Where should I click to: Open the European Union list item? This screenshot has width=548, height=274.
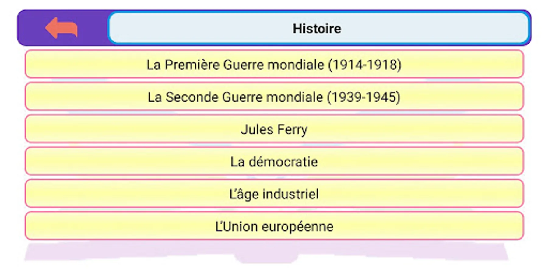tap(274, 226)
